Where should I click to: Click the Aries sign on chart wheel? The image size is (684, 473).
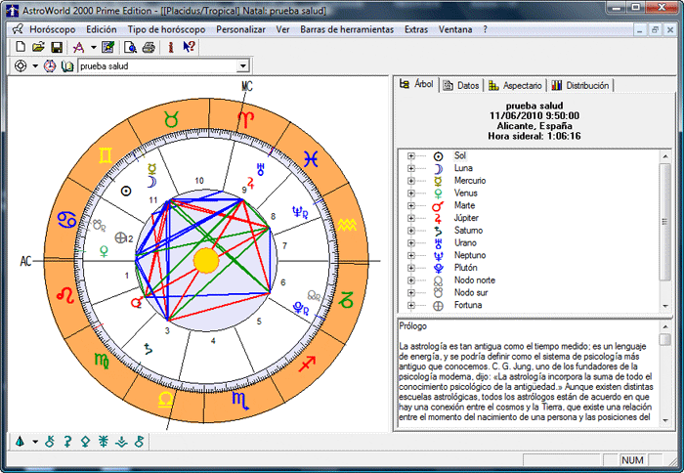pos(245,118)
